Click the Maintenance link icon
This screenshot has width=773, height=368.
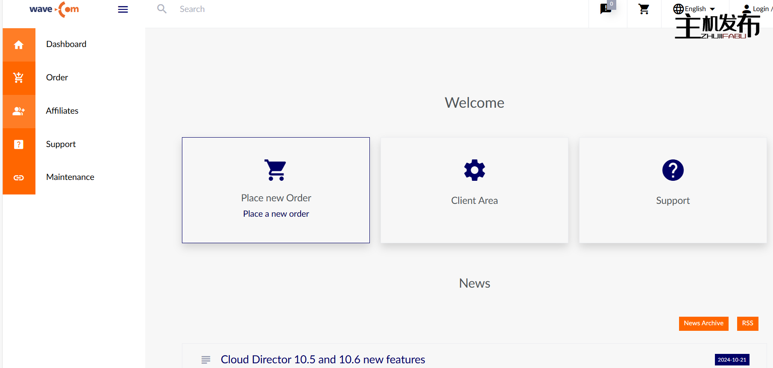(x=19, y=178)
